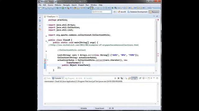Click the Remove Launch X icon

click(118, 78)
